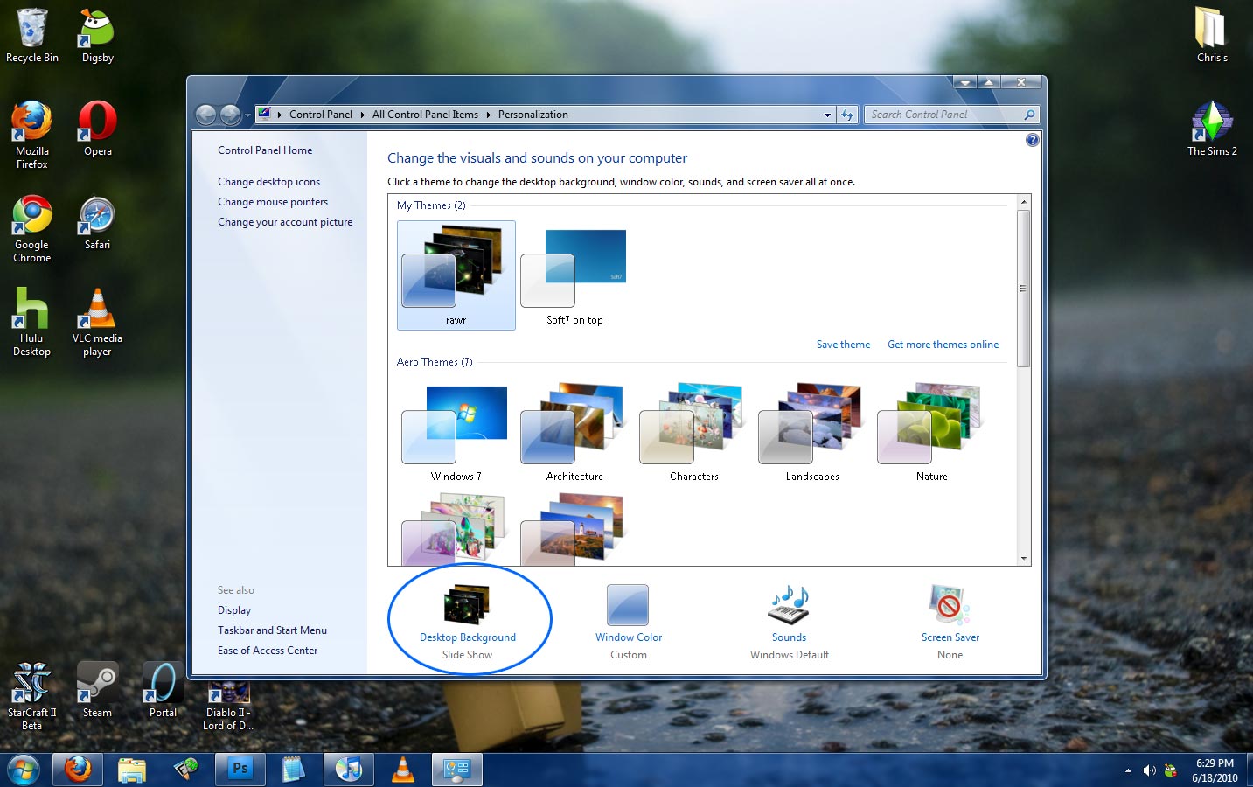Open Ease of Access Center link
This screenshot has width=1253, height=787.
[268, 651]
